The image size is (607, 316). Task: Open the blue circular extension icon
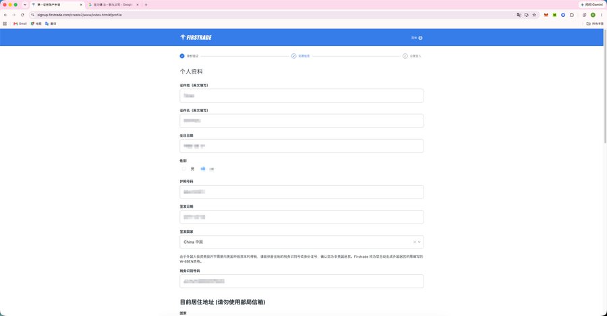pyautogui.click(x=563, y=15)
